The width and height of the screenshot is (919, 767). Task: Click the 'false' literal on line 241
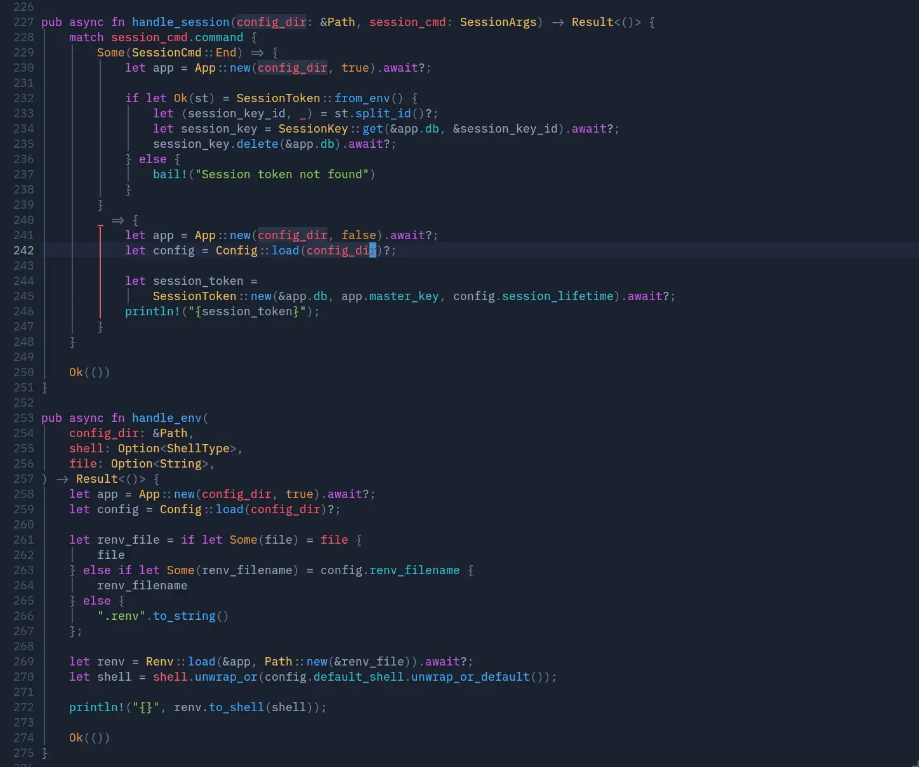tap(359, 235)
